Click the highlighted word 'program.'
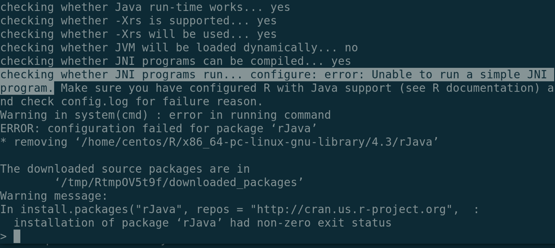Viewport: 555px width, 248px height. tap(27, 88)
